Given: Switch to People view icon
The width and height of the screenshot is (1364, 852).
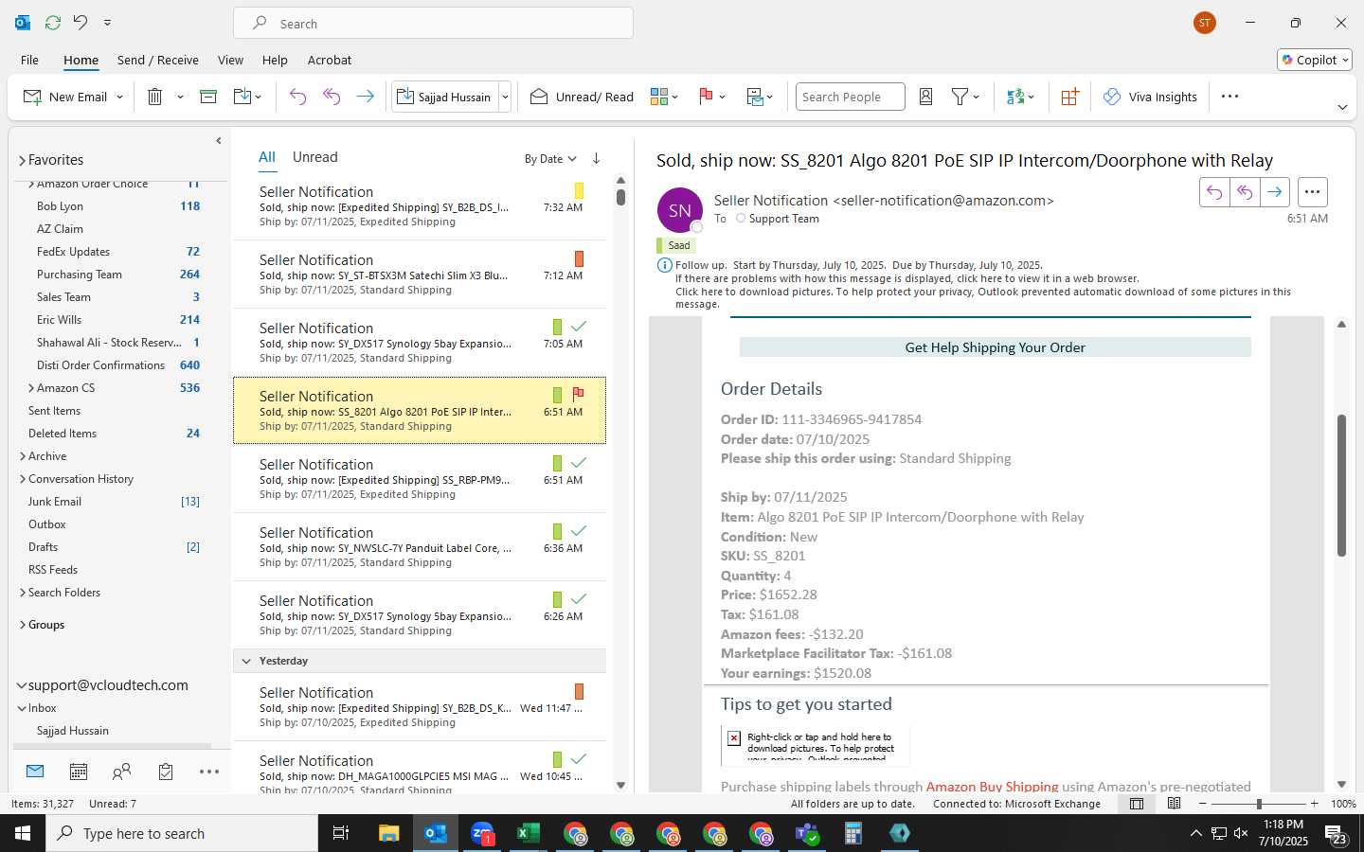Looking at the screenshot, I should [x=121, y=772].
